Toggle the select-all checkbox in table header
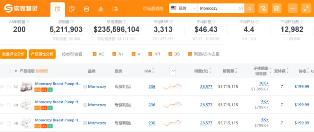Screen dimensions: 314x132 pos(9,71)
